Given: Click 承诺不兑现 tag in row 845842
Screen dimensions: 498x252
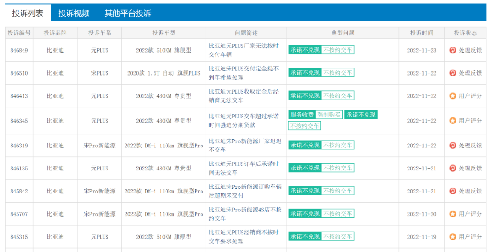Looking at the screenshot, I should 305,191.
